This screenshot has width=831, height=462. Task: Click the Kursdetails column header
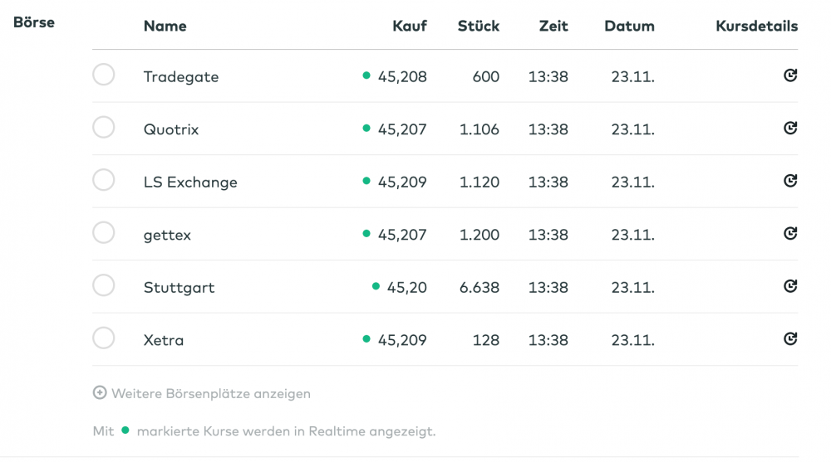(x=756, y=26)
